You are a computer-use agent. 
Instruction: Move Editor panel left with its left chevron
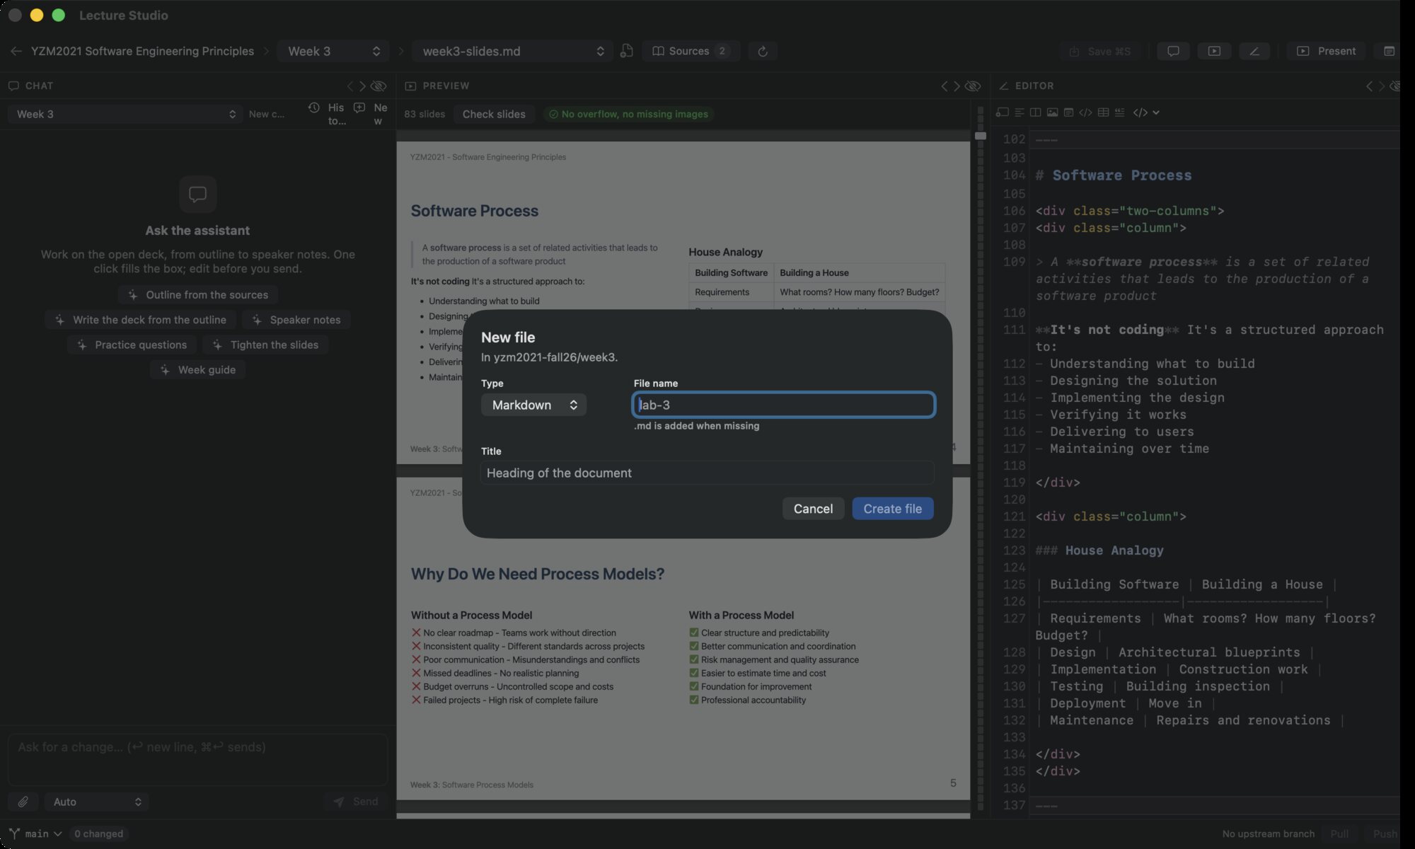(1369, 86)
